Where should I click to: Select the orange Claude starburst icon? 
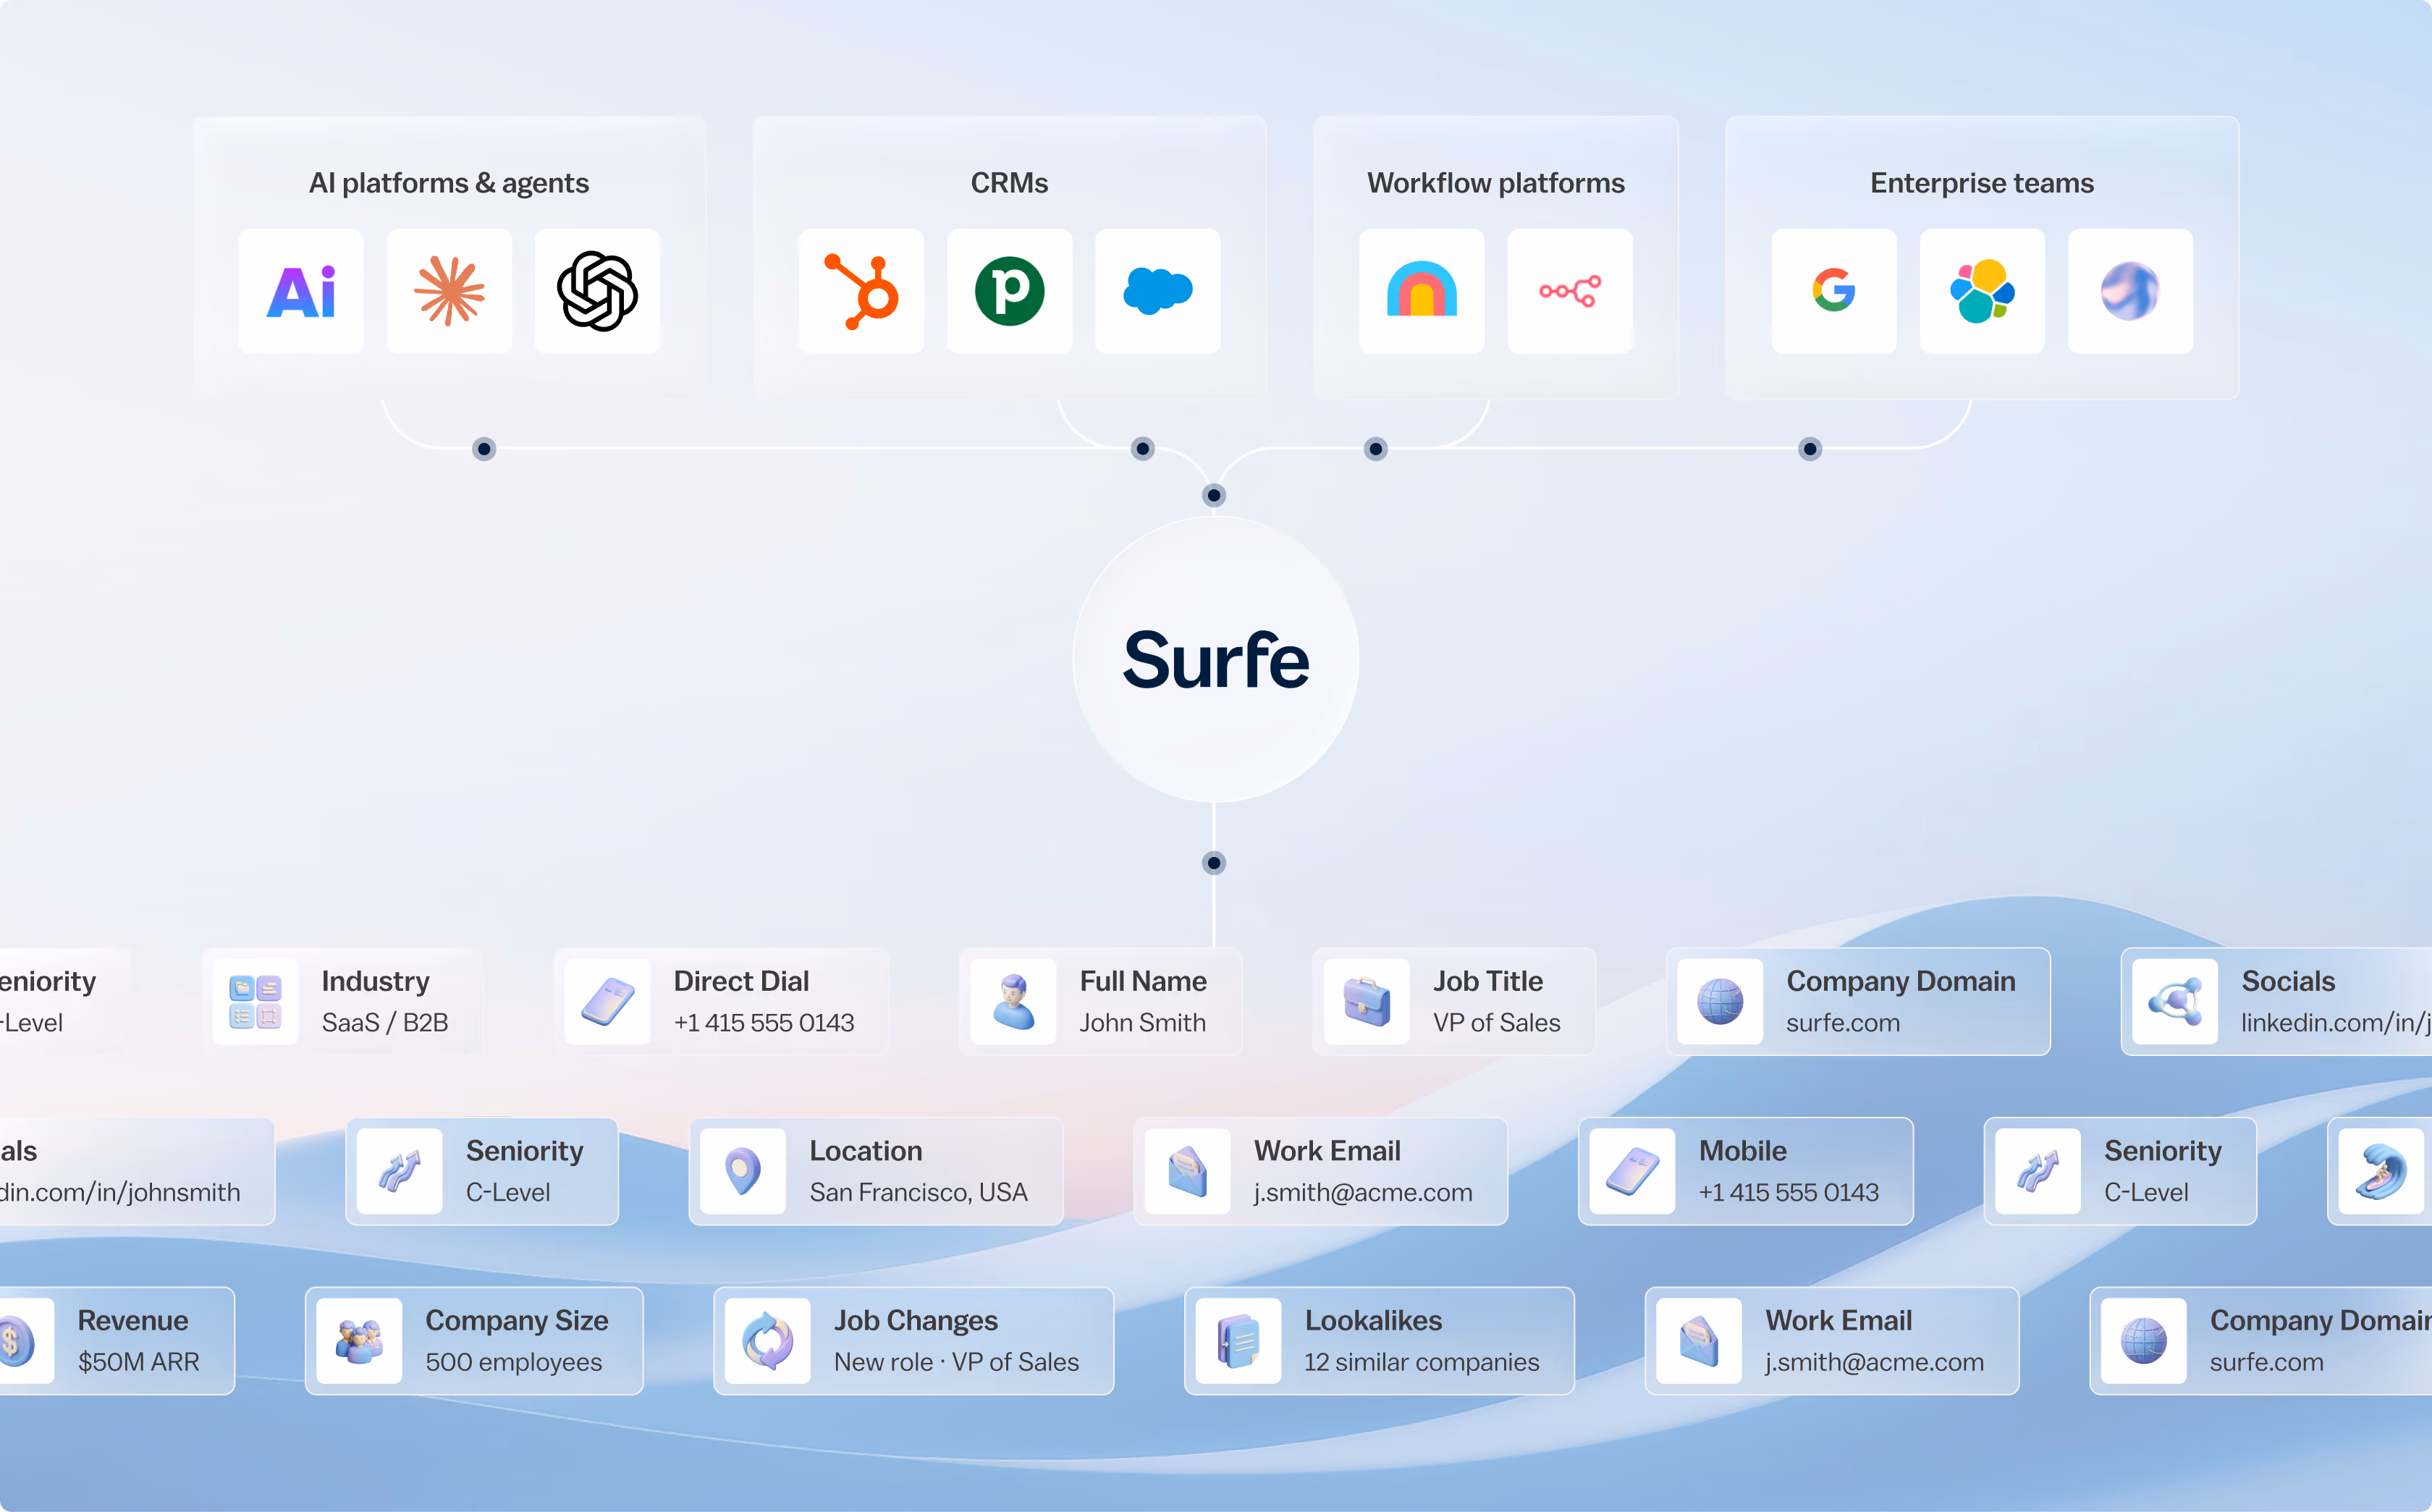click(x=449, y=291)
